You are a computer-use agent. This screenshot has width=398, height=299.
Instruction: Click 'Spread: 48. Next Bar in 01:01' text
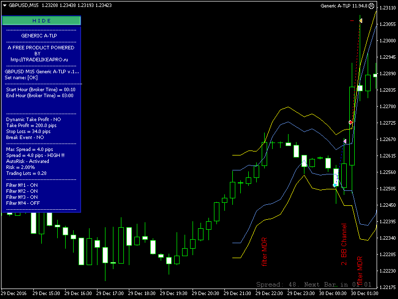tap(314, 284)
